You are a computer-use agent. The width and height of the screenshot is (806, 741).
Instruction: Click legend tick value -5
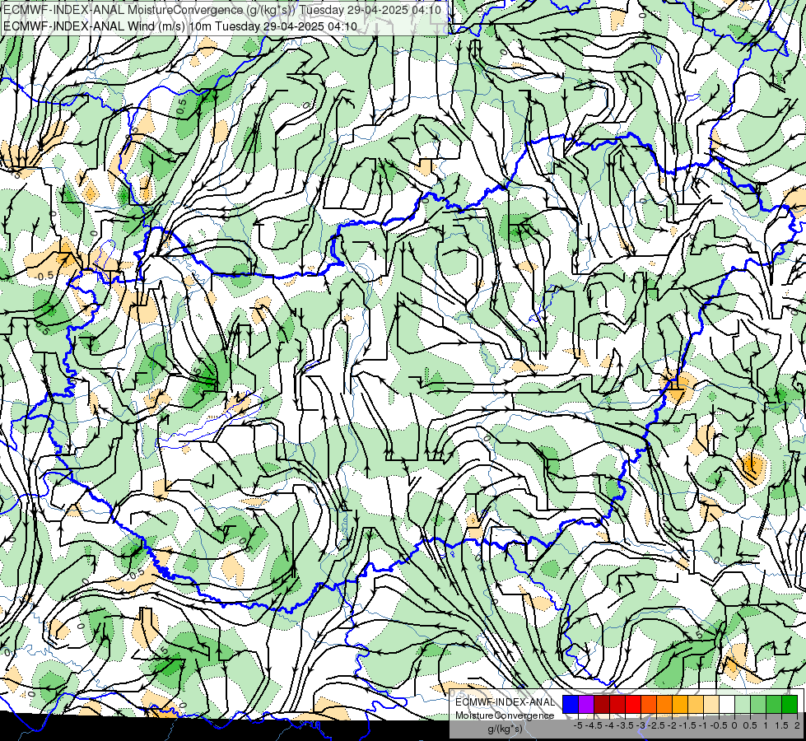click(578, 725)
